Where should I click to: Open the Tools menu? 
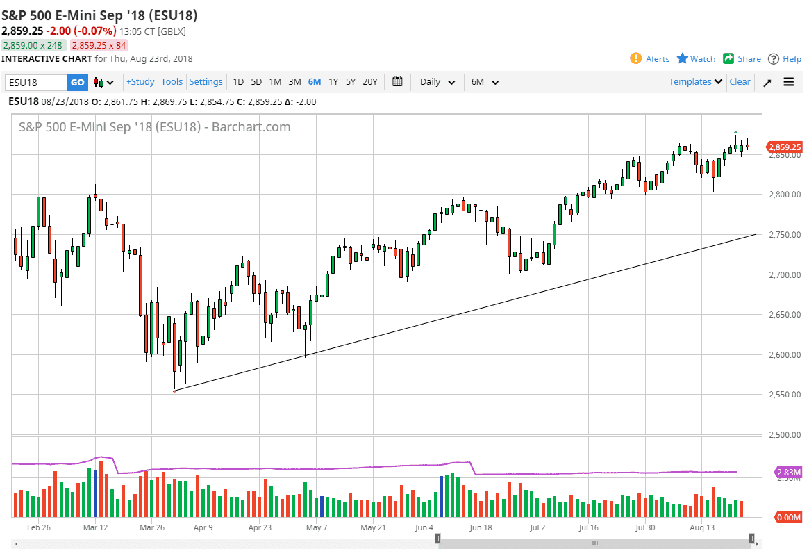172,82
